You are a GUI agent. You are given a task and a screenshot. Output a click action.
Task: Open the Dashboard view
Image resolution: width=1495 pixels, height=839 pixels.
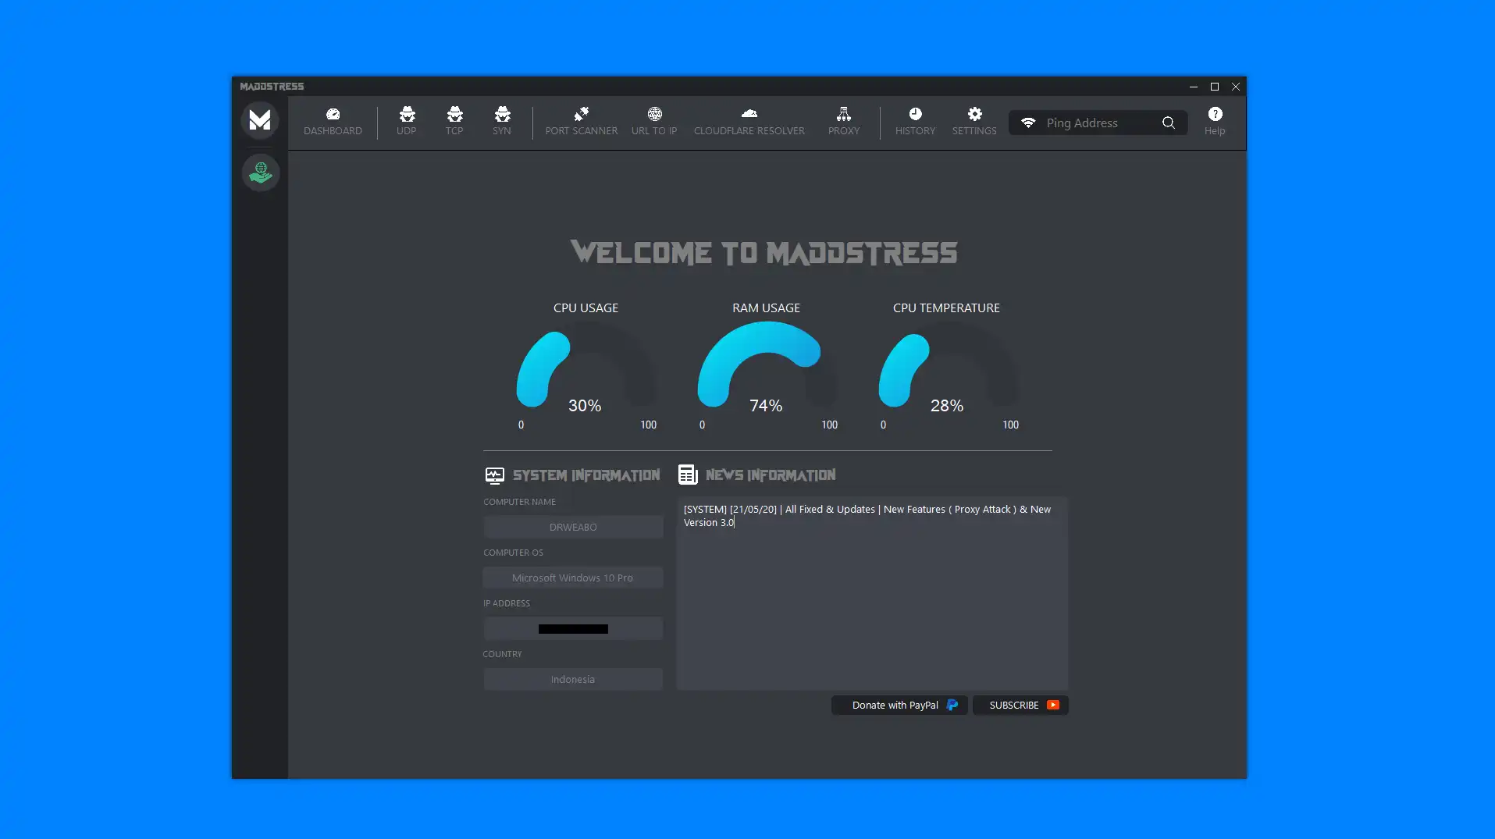333,122
